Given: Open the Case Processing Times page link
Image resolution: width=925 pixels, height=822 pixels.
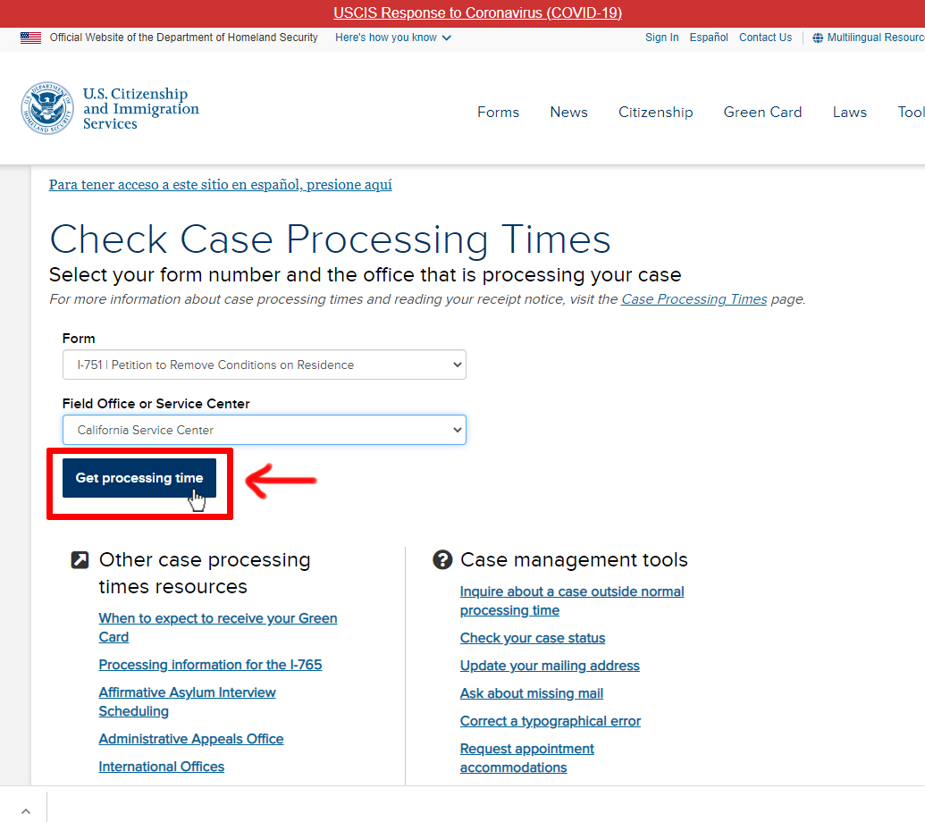Looking at the screenshot, I should point(694,299).
